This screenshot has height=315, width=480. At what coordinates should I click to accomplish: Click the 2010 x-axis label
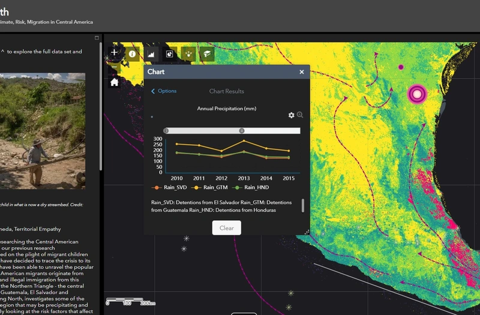(x=176, y=178)
